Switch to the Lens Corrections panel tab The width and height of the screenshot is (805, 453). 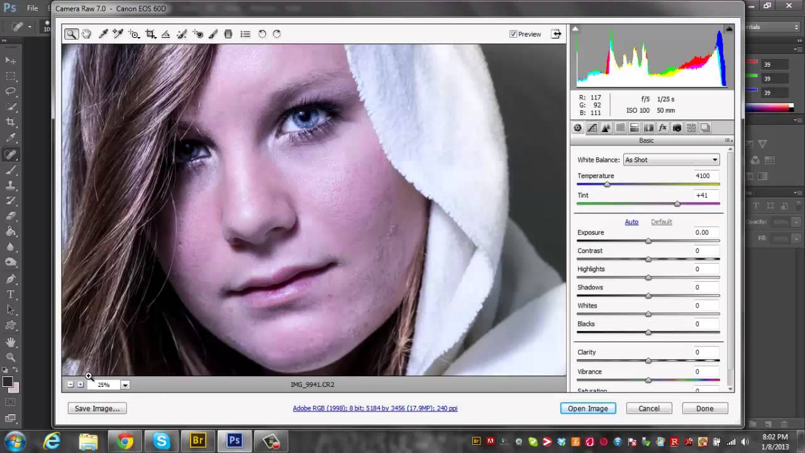click(648, 128)
